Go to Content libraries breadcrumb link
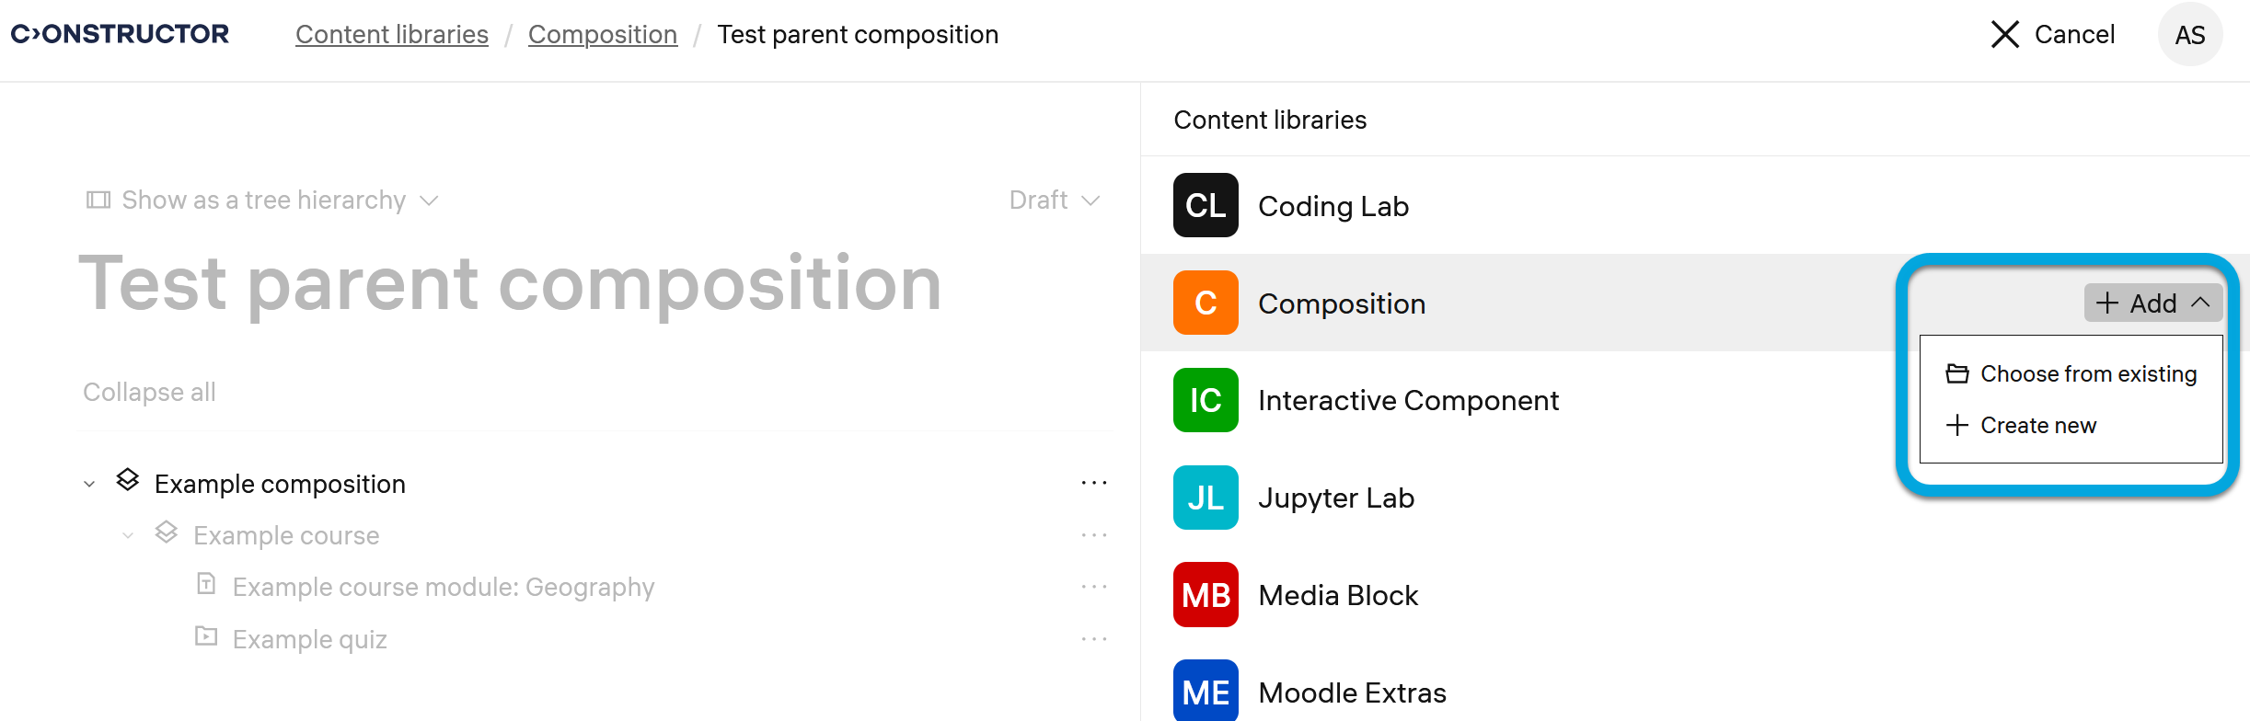 (392, 35)
